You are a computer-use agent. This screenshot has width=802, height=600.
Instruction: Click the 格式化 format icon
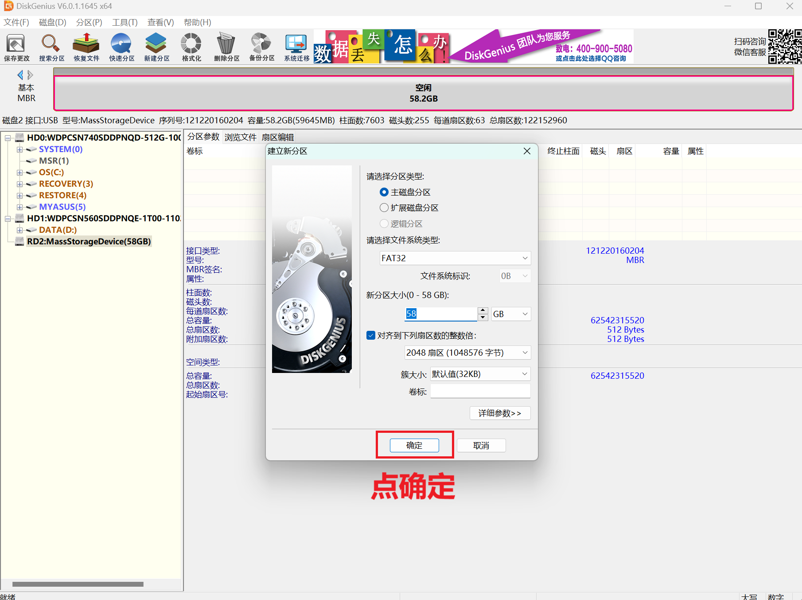(x=191, y=47)
